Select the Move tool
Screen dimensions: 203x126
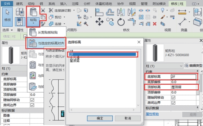pyautogui.click(x=99, y=22)
